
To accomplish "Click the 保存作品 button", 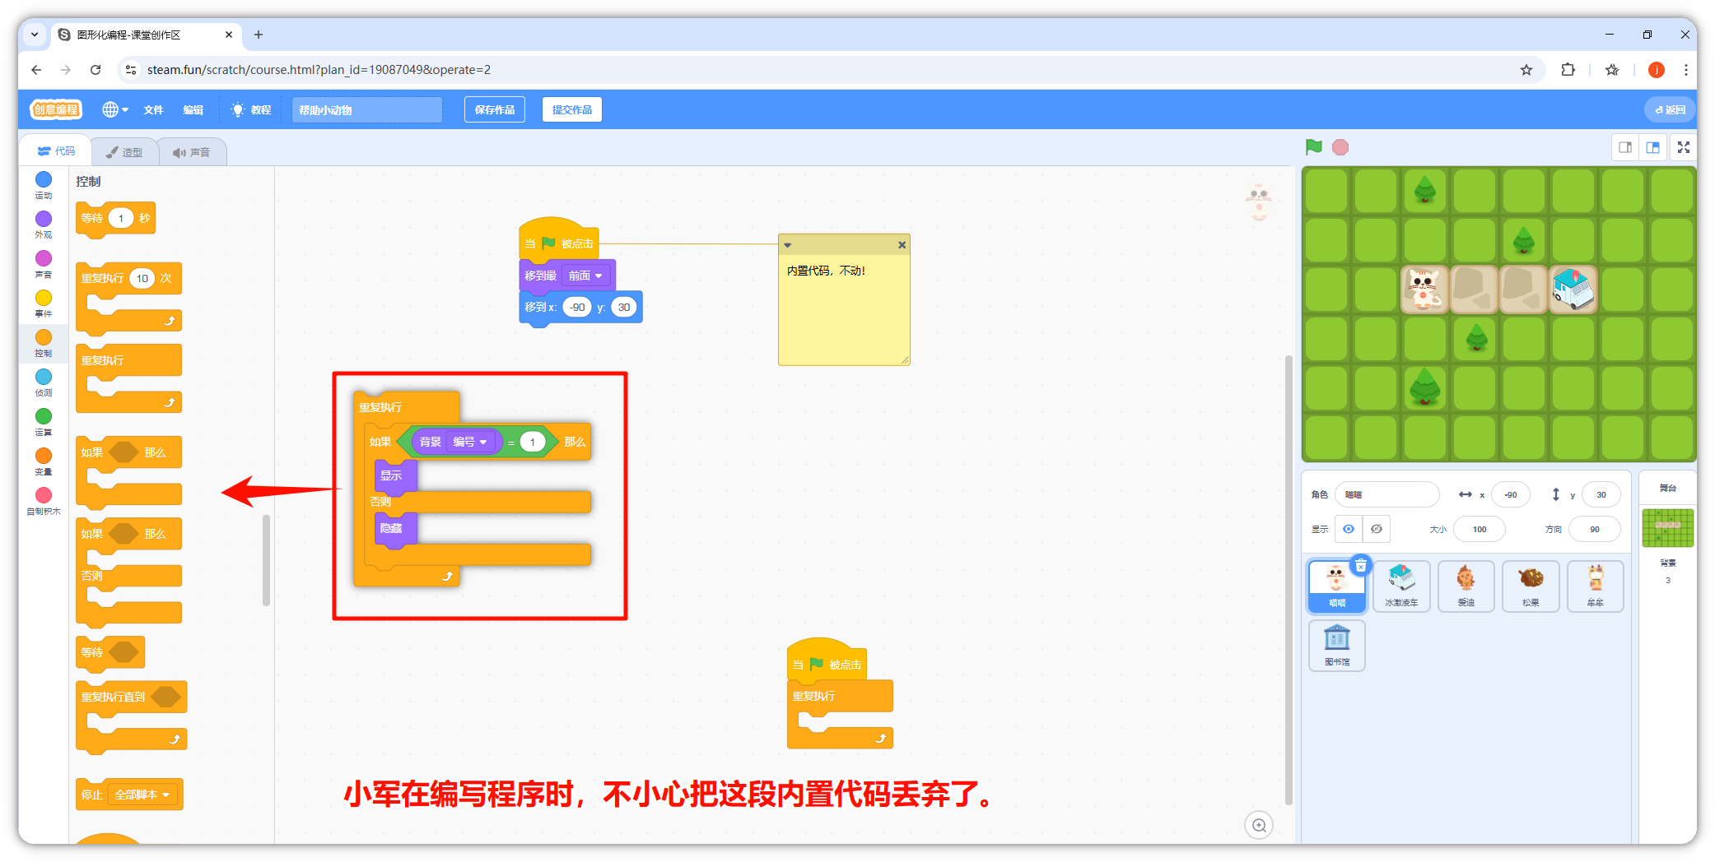I will tap(495, 109).
